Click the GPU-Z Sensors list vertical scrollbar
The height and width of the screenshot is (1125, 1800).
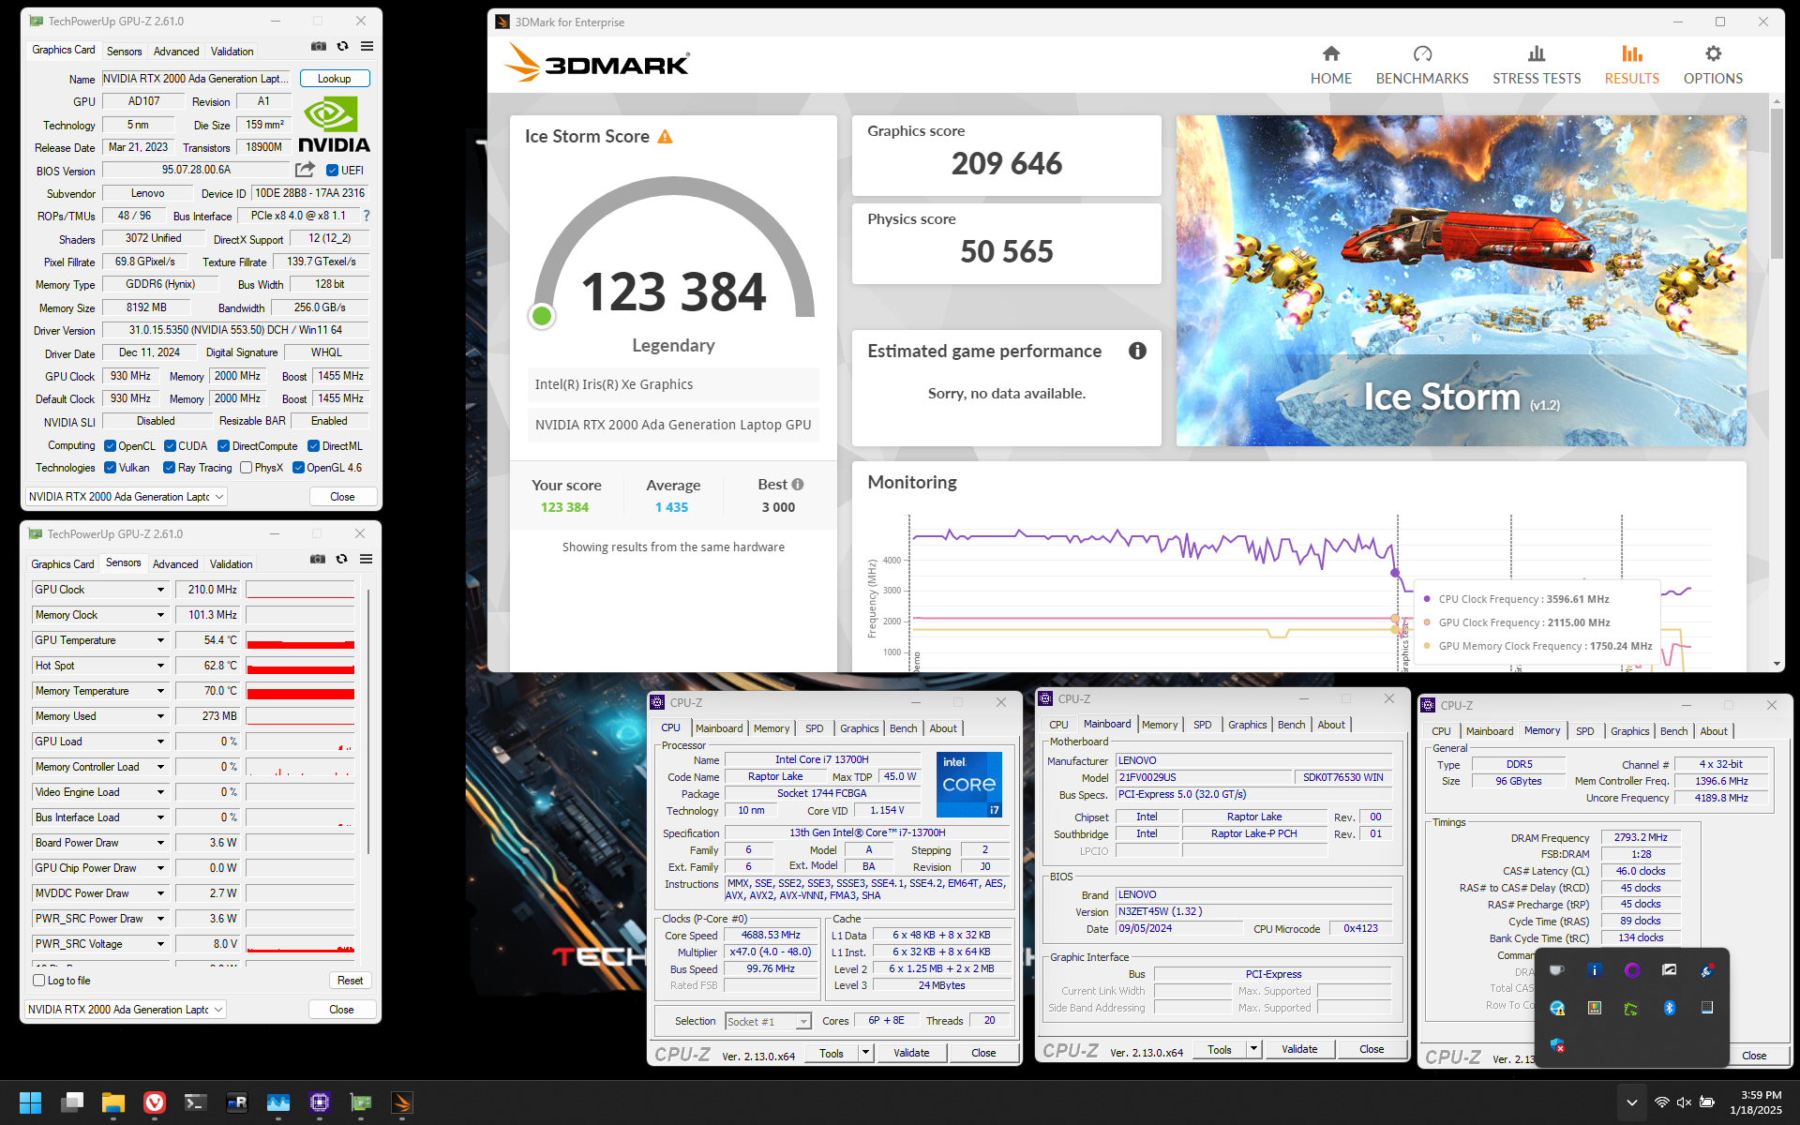[368, 722]
